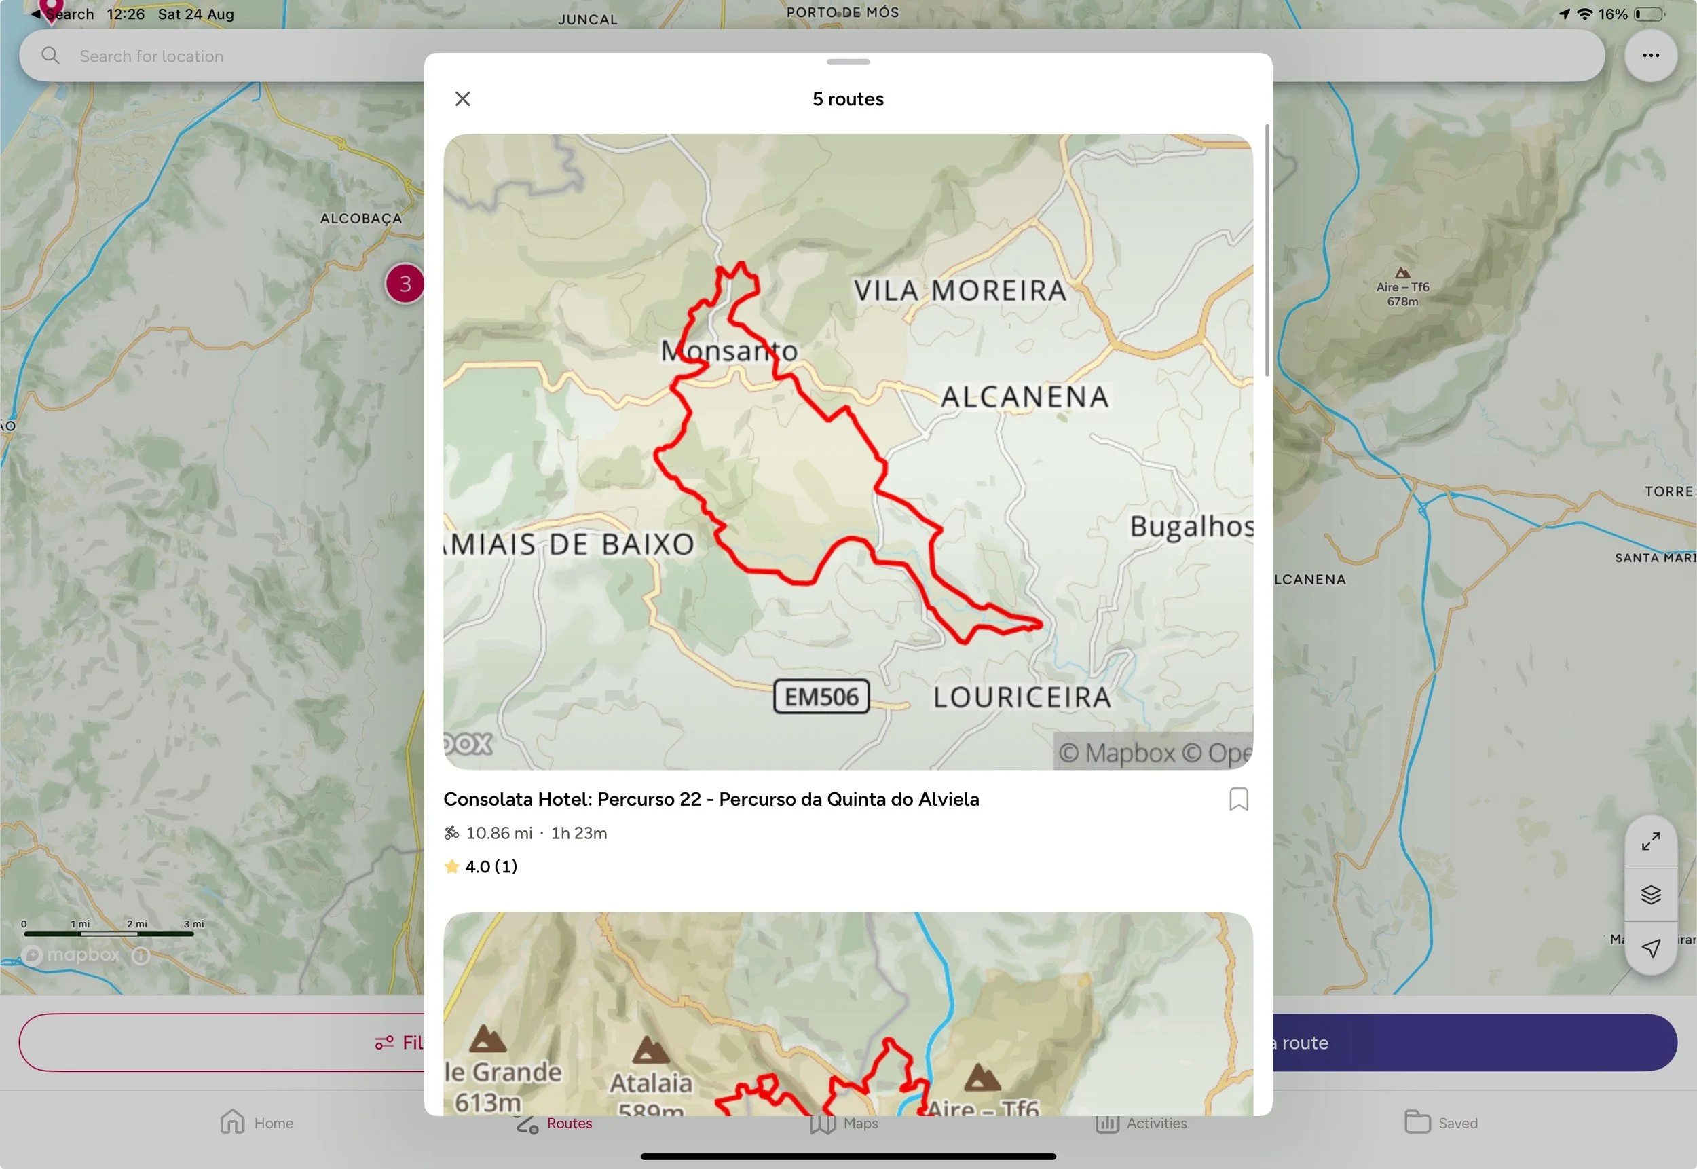Tap the route cluster marker showing 3

click(x=404, y=284)
